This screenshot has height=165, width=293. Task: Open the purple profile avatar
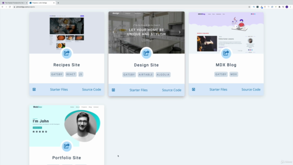pos(287,7)
